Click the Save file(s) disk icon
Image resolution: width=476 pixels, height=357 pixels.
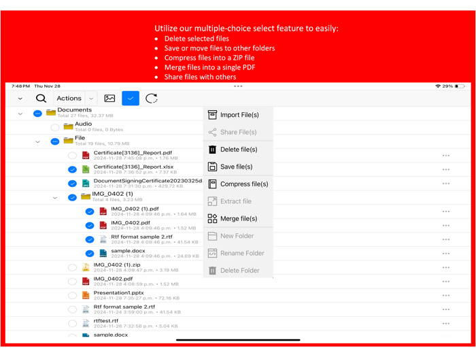coord(212,167)
